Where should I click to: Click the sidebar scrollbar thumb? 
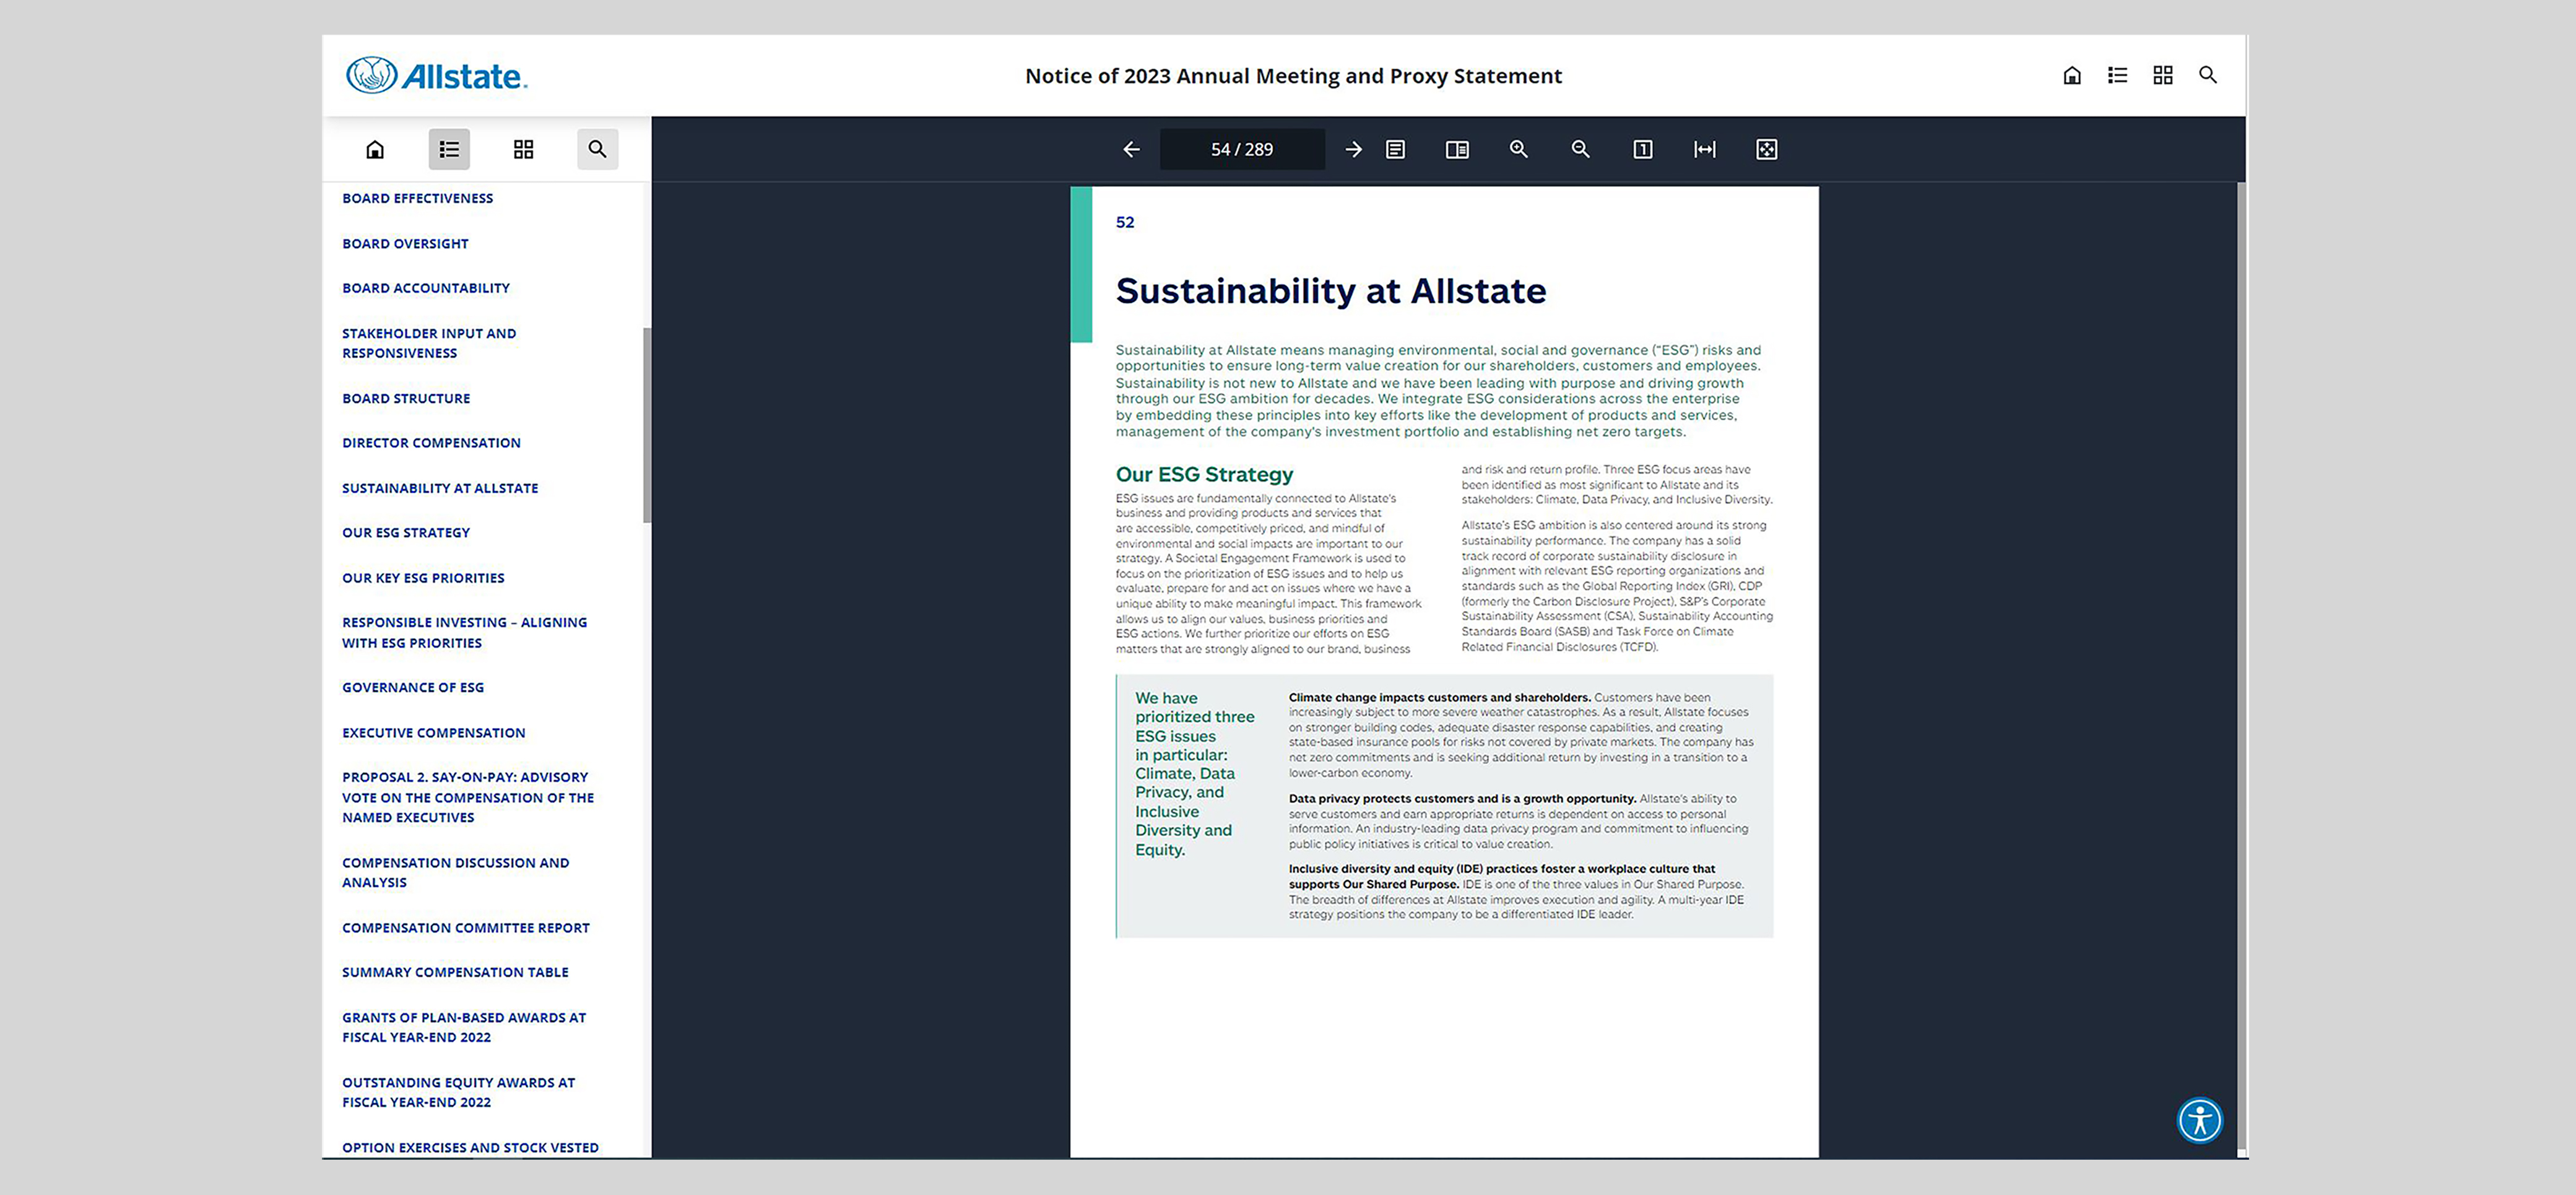coord(647,425)
